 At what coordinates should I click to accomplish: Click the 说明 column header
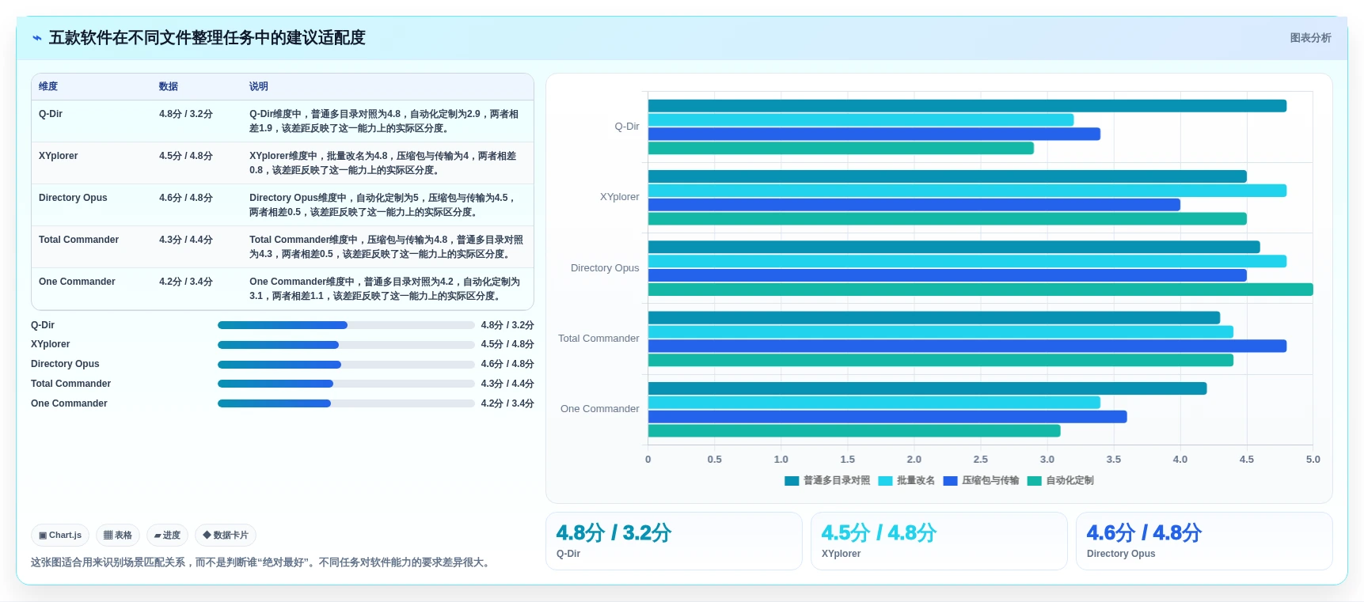(x=259, y=86)
